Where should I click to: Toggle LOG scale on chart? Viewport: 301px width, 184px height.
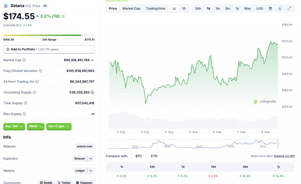point(260,9)
